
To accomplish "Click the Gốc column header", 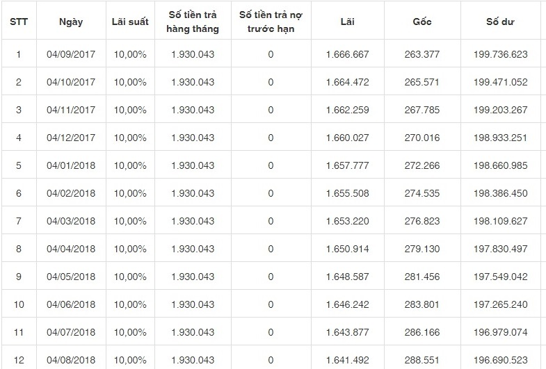I will pyautogui.click(x=422, y=22).
